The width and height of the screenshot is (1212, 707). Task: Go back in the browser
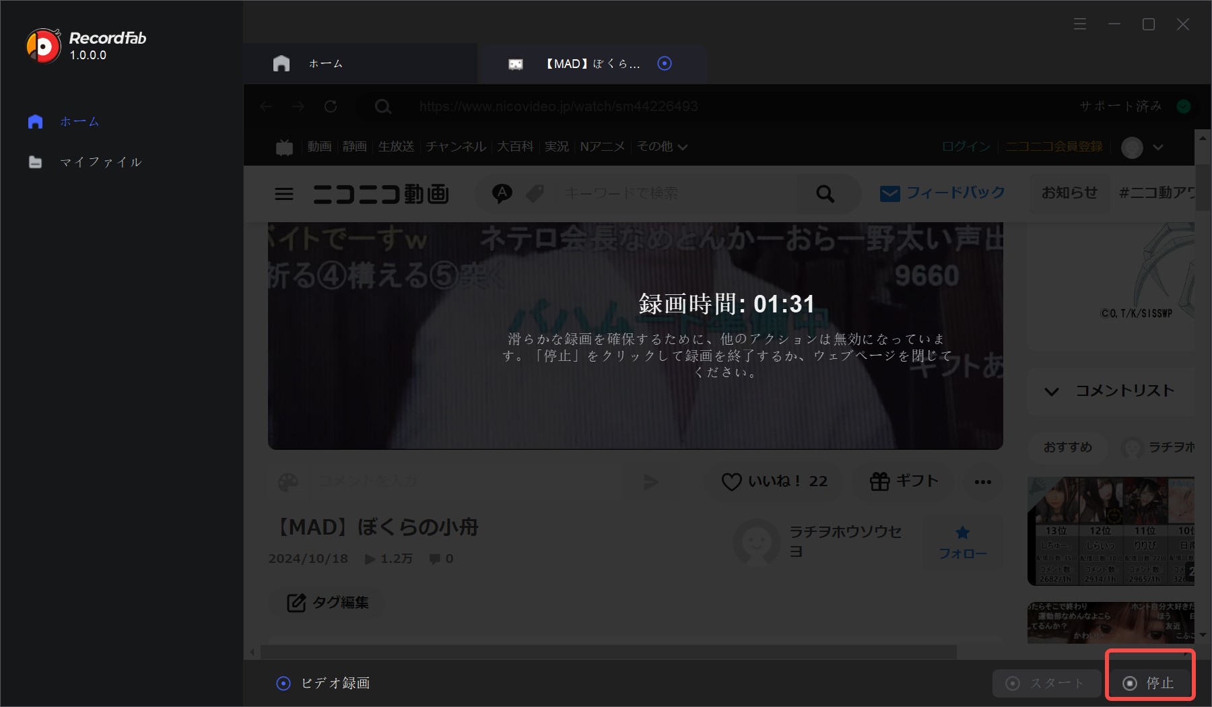point(267,106)
